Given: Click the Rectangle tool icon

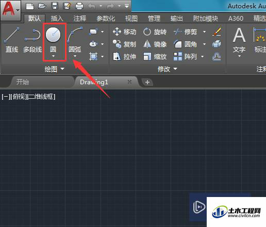Looking at the screenshot, I should coord(93,32).
